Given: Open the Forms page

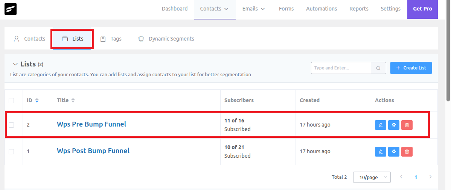Looking at the screenshot, I should 286,9.
